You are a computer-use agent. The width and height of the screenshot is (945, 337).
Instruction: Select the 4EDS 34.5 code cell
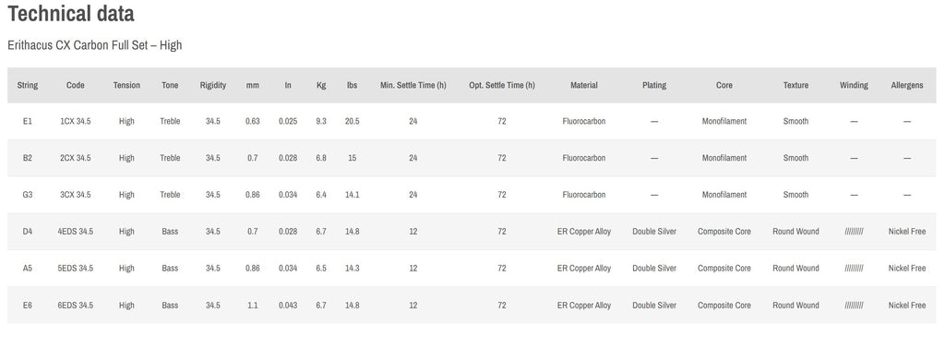click(x=76, y=232)
